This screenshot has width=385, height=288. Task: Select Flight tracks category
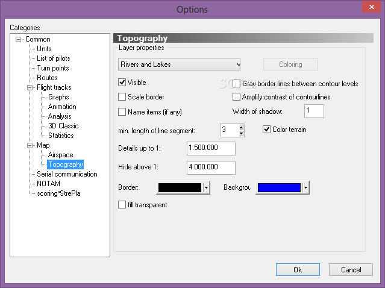click(x=54, y=87)
